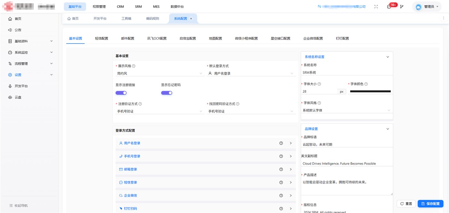This screenshot has width=449, height=213.
Task: Click the 系统名称 input field
Action: (x=347, y=72)
